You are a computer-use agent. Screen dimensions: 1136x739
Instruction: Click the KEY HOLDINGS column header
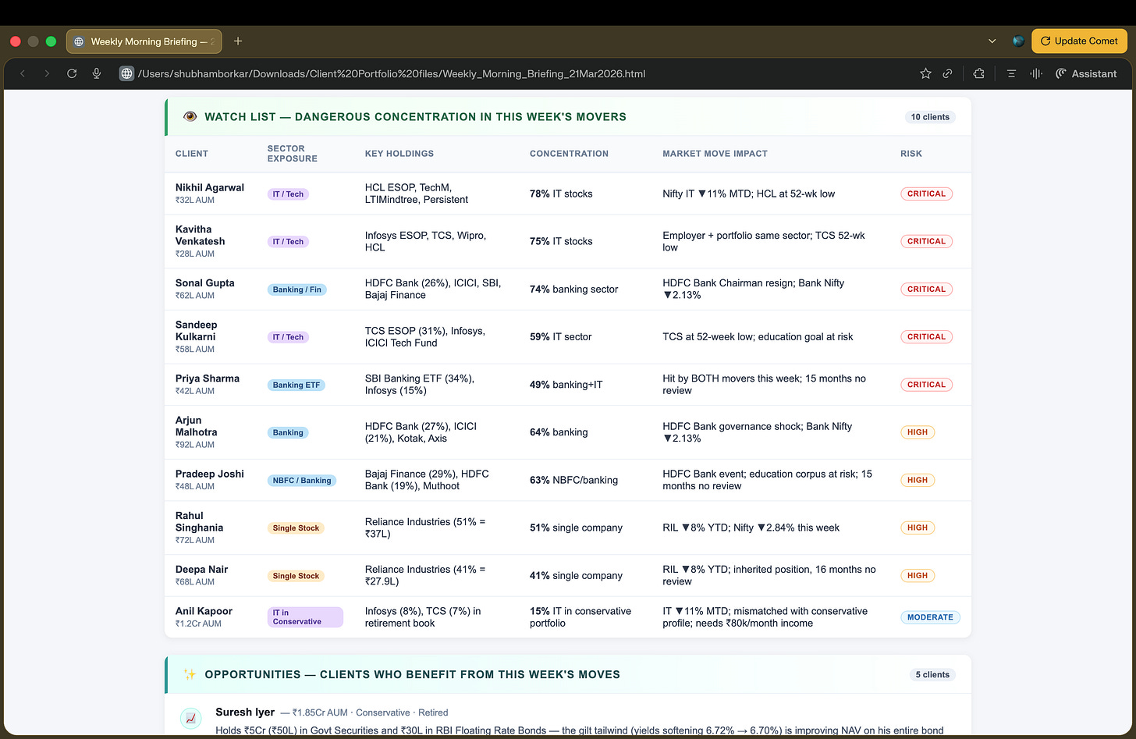coord(399,154)
